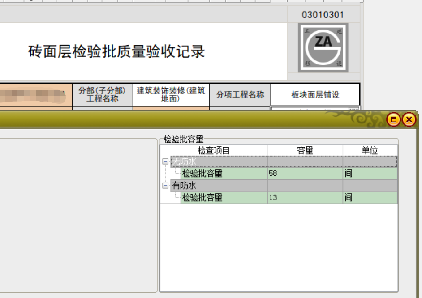Edit the capacity value 13
The height and width of the screenshot is (298, 422).
(305, 197)
